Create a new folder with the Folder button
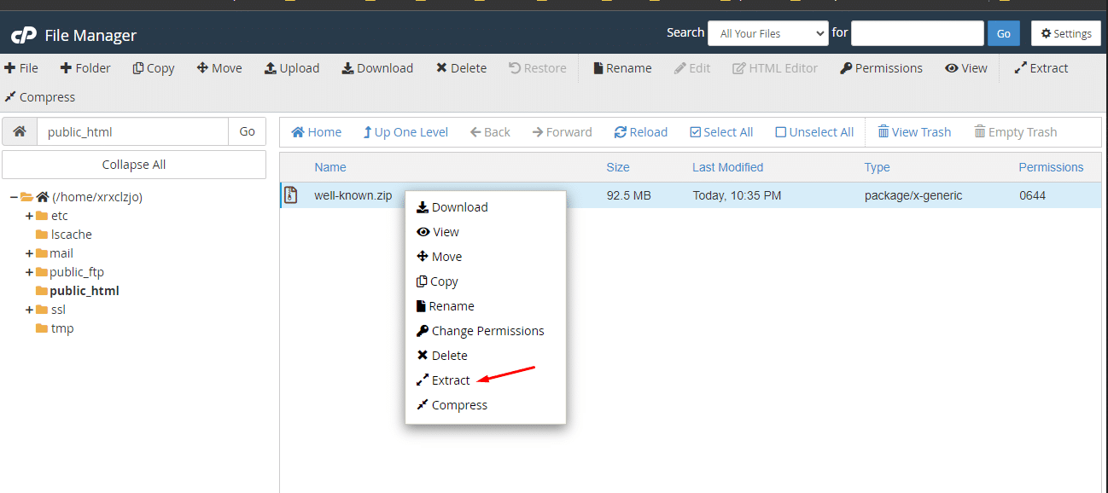 85,68
